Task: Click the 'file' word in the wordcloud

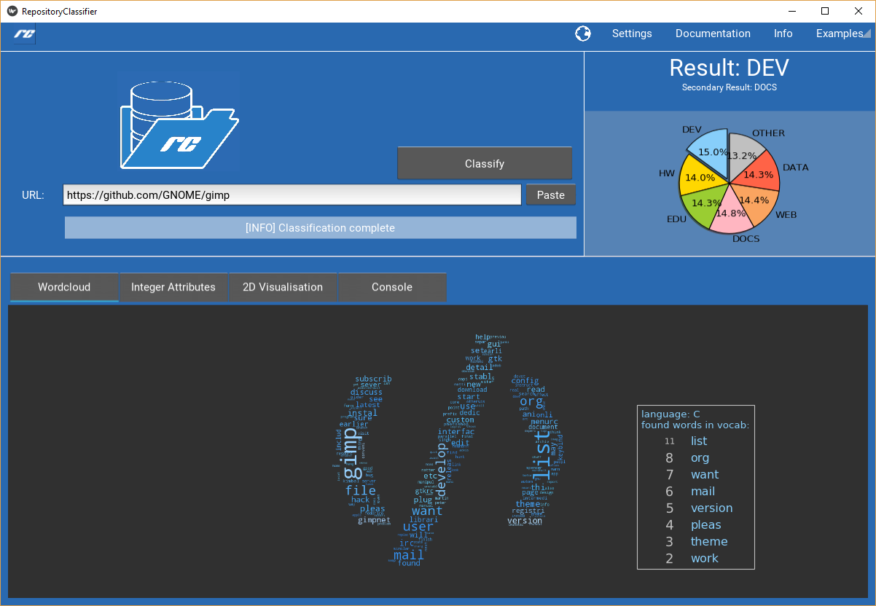Action: (x=361, y=490)
